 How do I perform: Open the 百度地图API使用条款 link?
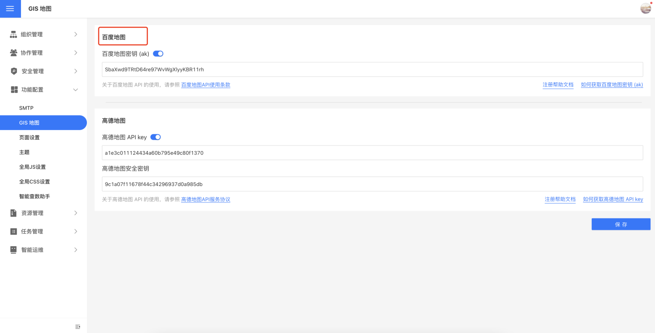pos(206,85)
